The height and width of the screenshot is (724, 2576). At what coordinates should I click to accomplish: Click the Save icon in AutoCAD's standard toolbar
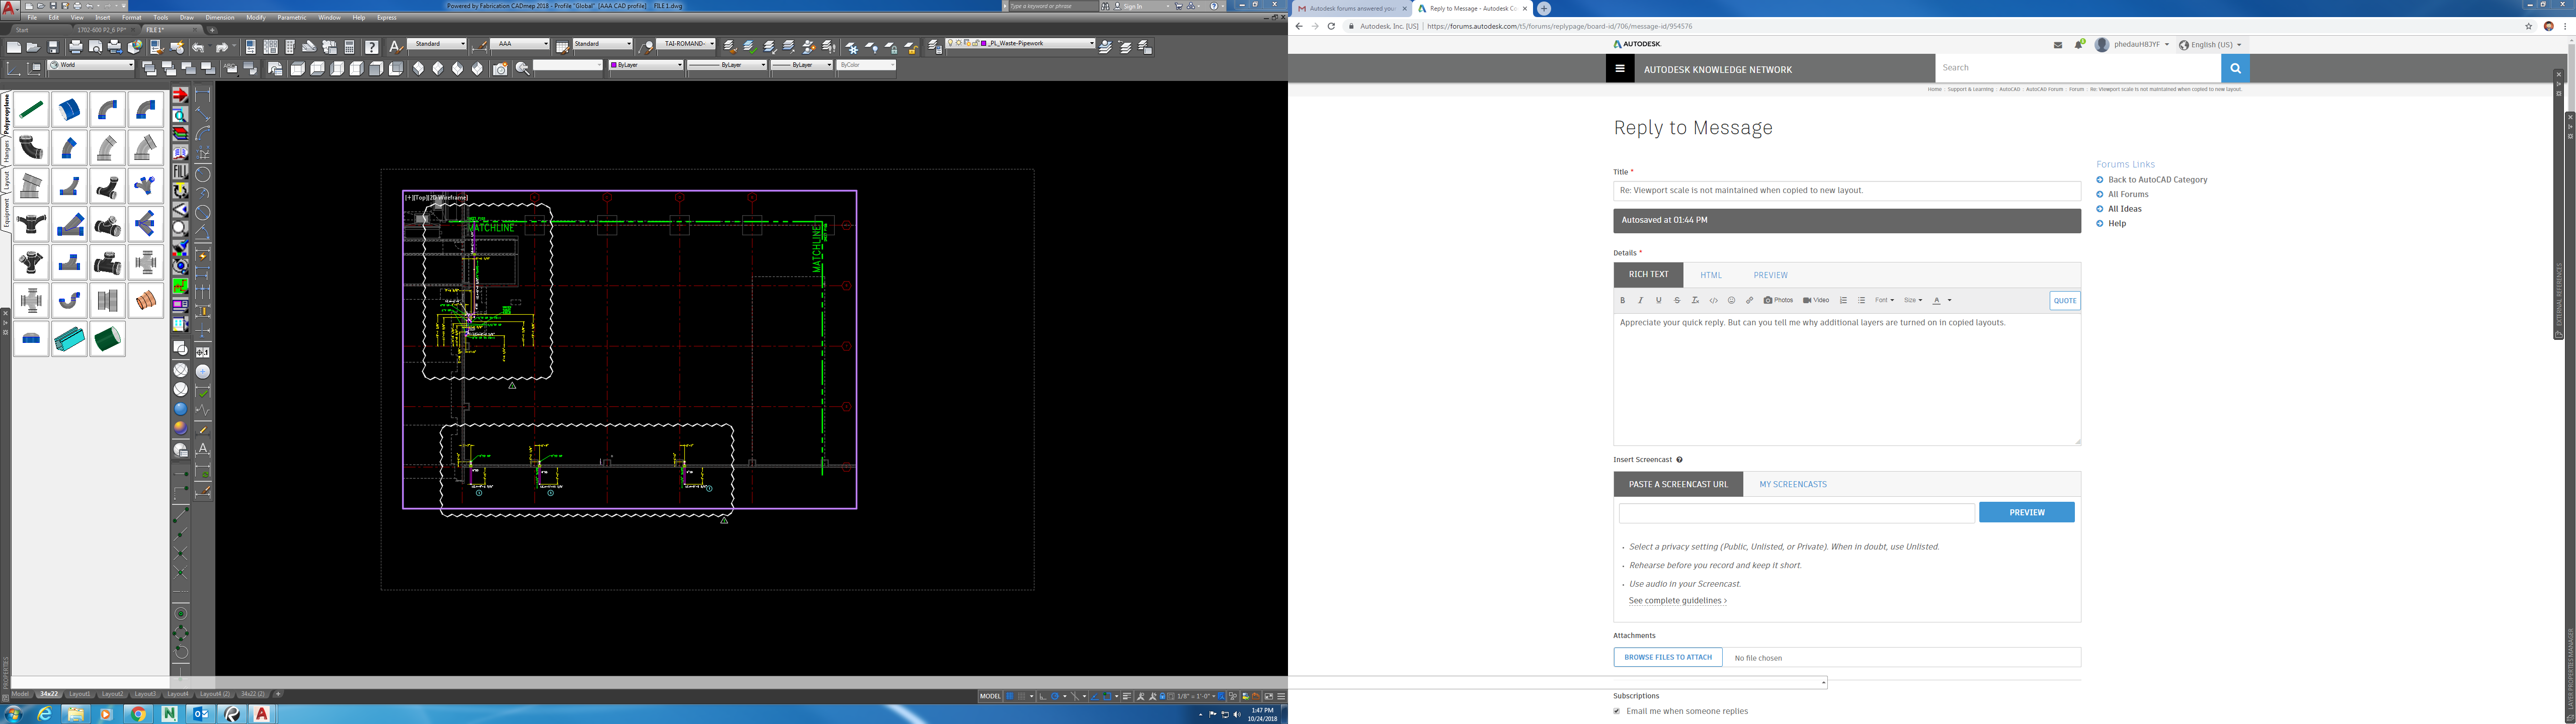(x=53, y=47)
